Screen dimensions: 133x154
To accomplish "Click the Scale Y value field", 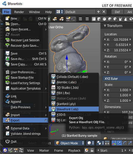I will (x=117, y=95).
